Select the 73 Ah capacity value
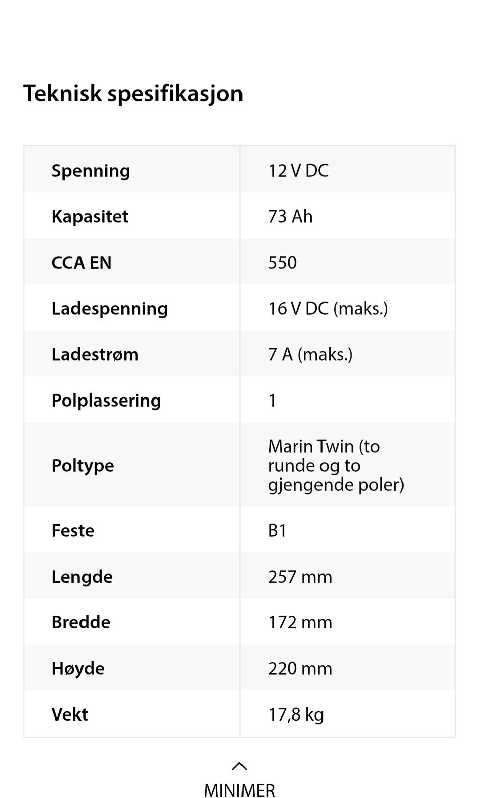Image resolution: width=483 pixels, height=798 pixels. pos(290,217)
